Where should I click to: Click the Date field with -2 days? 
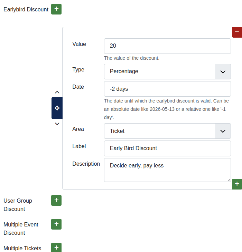click(167, 89)
